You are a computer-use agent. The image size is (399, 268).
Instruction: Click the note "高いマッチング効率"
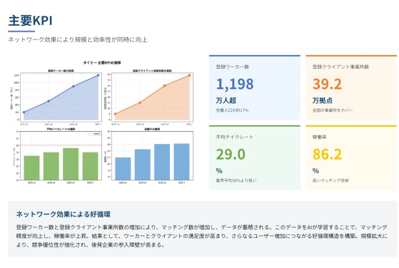330,180
